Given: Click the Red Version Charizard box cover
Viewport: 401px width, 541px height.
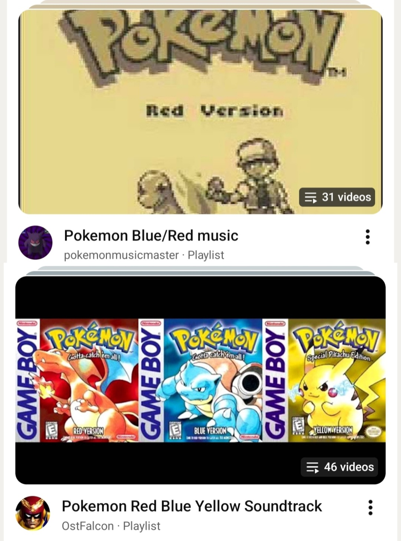Looking at the screenshot, I should (x=77, y=380).
